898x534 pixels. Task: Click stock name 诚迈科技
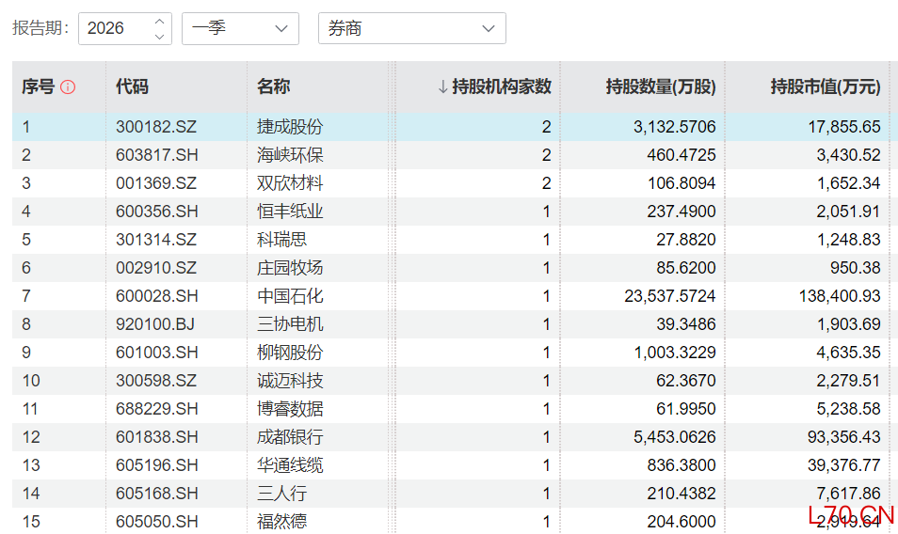(x=290, y=381)
